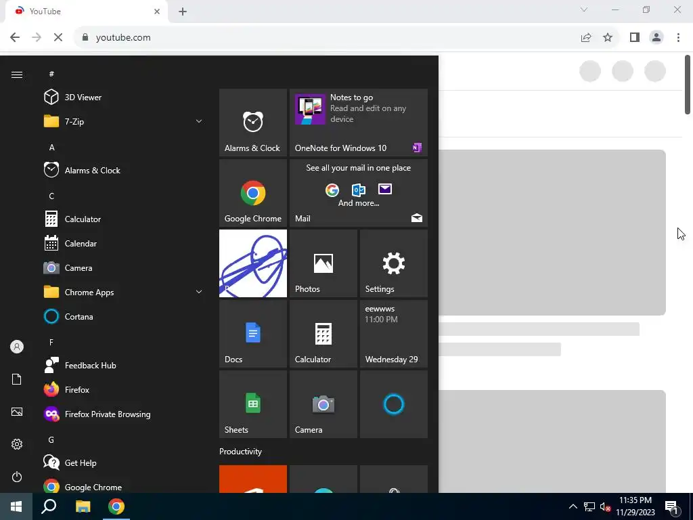Open File Explorer from the taskbar

(x=83, y=506)
